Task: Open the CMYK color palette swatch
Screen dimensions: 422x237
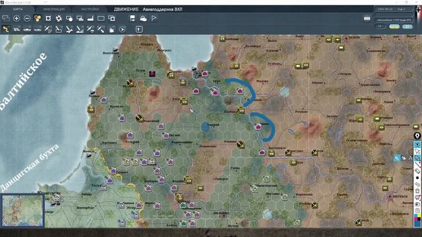Action: tap(417, 217)
